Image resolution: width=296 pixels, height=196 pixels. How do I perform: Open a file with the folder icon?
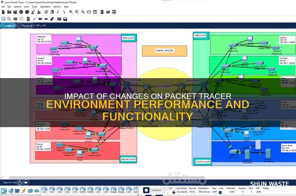9,12
